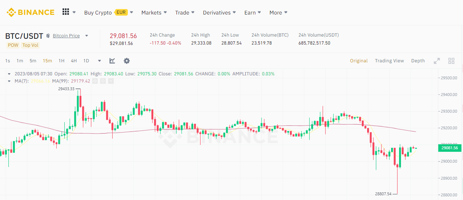The height and width of the screenshot is (200, 463).
Task: Click the Open value 29080.41
Action: 78,74
